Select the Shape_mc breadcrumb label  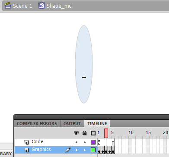pyautogui.click(x=59, y=6)
